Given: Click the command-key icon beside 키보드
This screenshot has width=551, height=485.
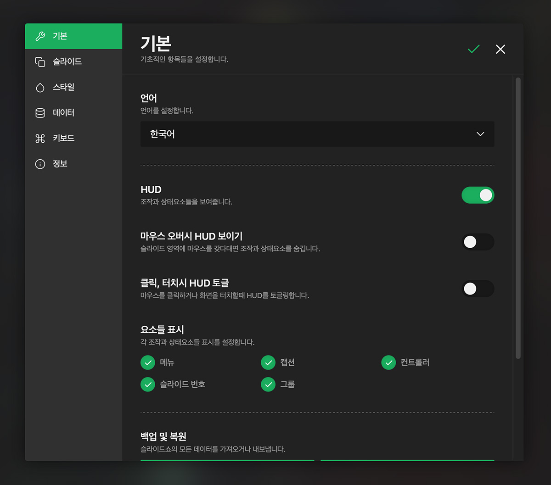Looking at the screenshot, I should [x=40, y=139].
